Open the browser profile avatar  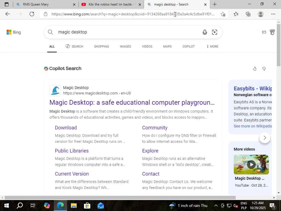click(261, 14)
